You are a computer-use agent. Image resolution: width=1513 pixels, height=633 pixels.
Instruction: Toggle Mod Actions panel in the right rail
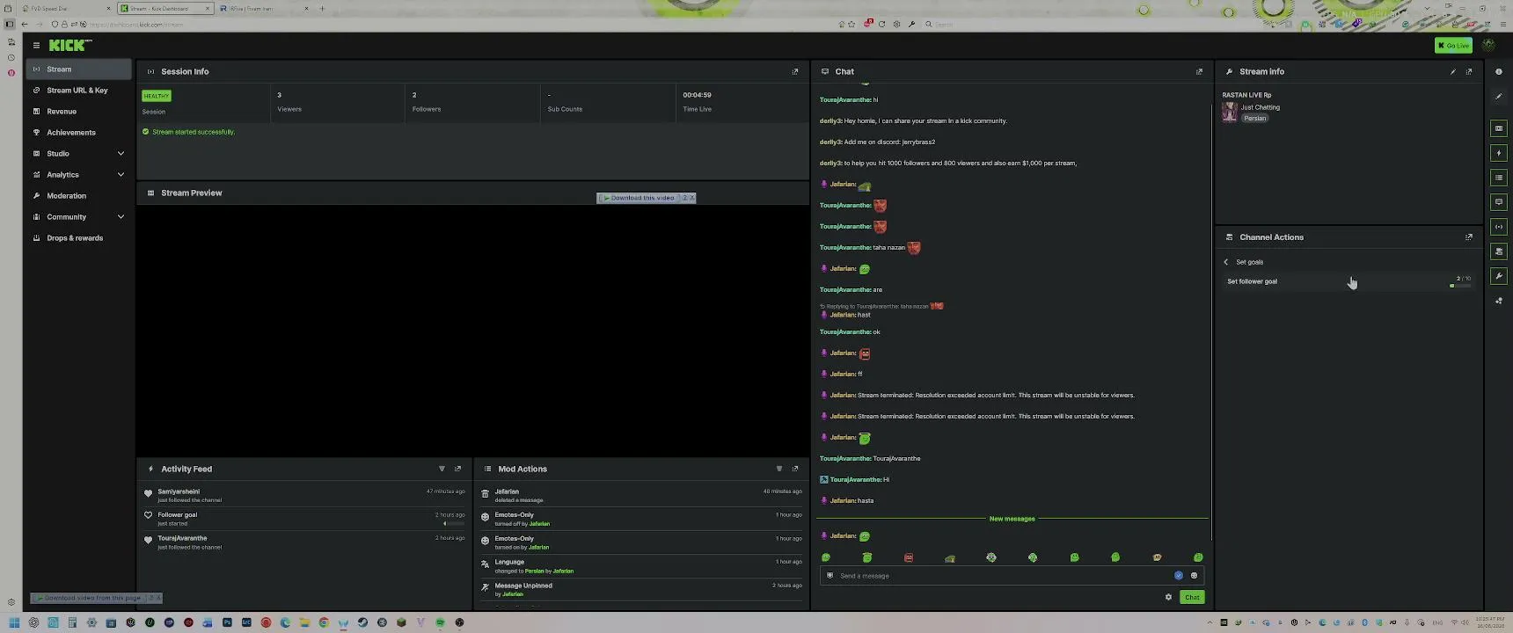pos(1499,178)
